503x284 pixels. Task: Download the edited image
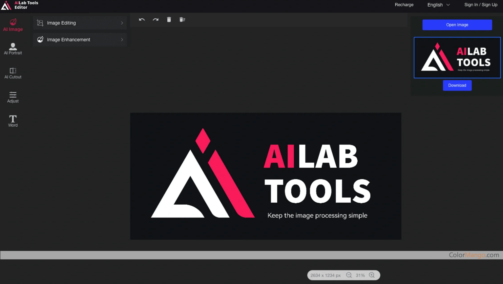pyautogui.click(x=457, y=85)
